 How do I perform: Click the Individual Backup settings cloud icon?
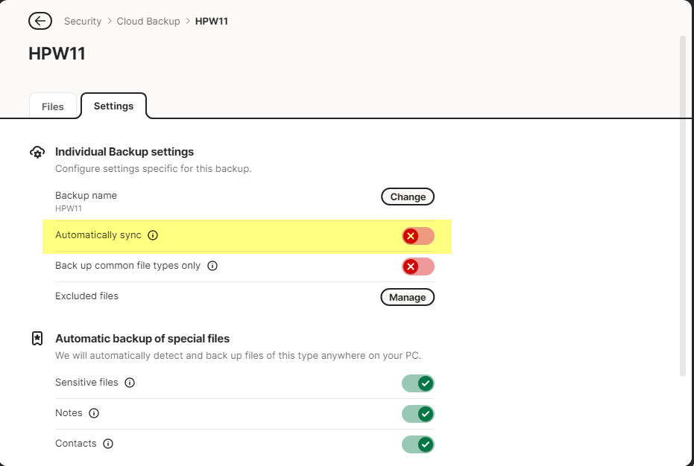click(37, 152)
